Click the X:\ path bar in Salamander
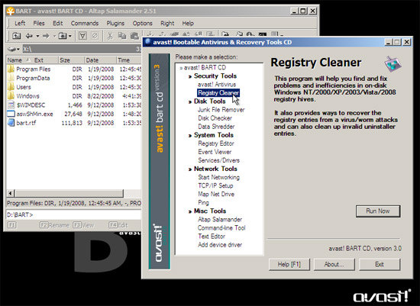 82,50
